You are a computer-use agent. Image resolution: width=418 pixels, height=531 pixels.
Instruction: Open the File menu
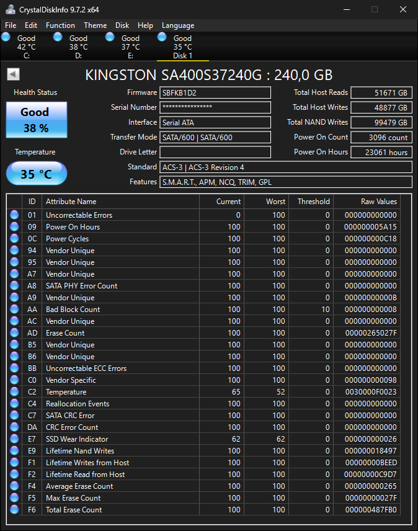click(x=11, y=25)
